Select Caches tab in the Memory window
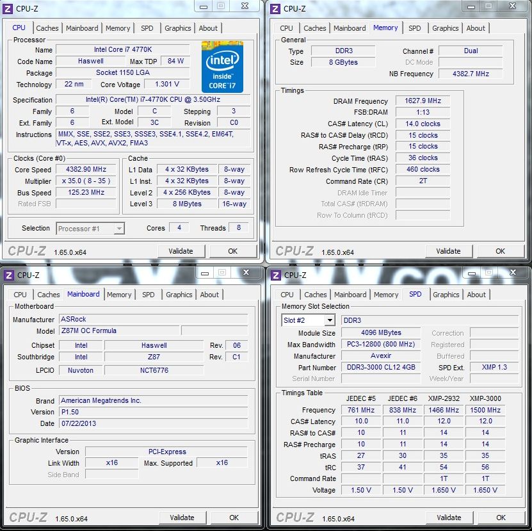 [x=315, y=28]
